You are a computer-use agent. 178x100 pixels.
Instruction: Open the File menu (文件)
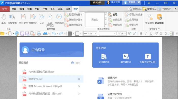coord(5,9)
